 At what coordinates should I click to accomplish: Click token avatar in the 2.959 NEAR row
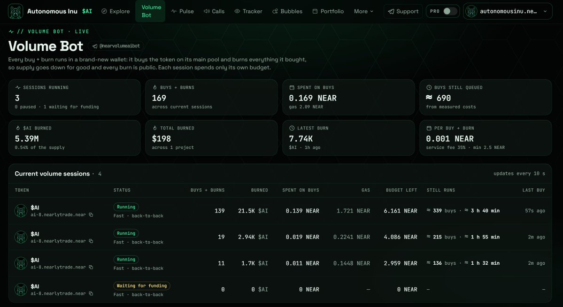[21, 263]
